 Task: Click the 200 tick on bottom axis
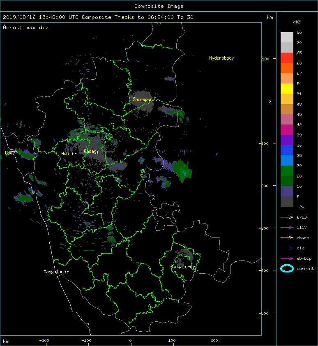pyautogui.click(x=214, y=341)
